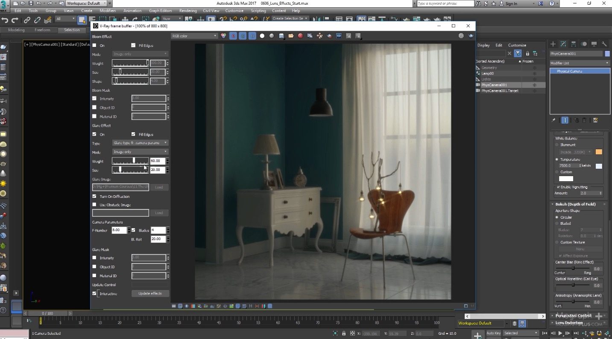This screenshot has height=339, width=612.
Task: Click the lock icon in Scene Explorer toolbar
Action: click(527, 53)
